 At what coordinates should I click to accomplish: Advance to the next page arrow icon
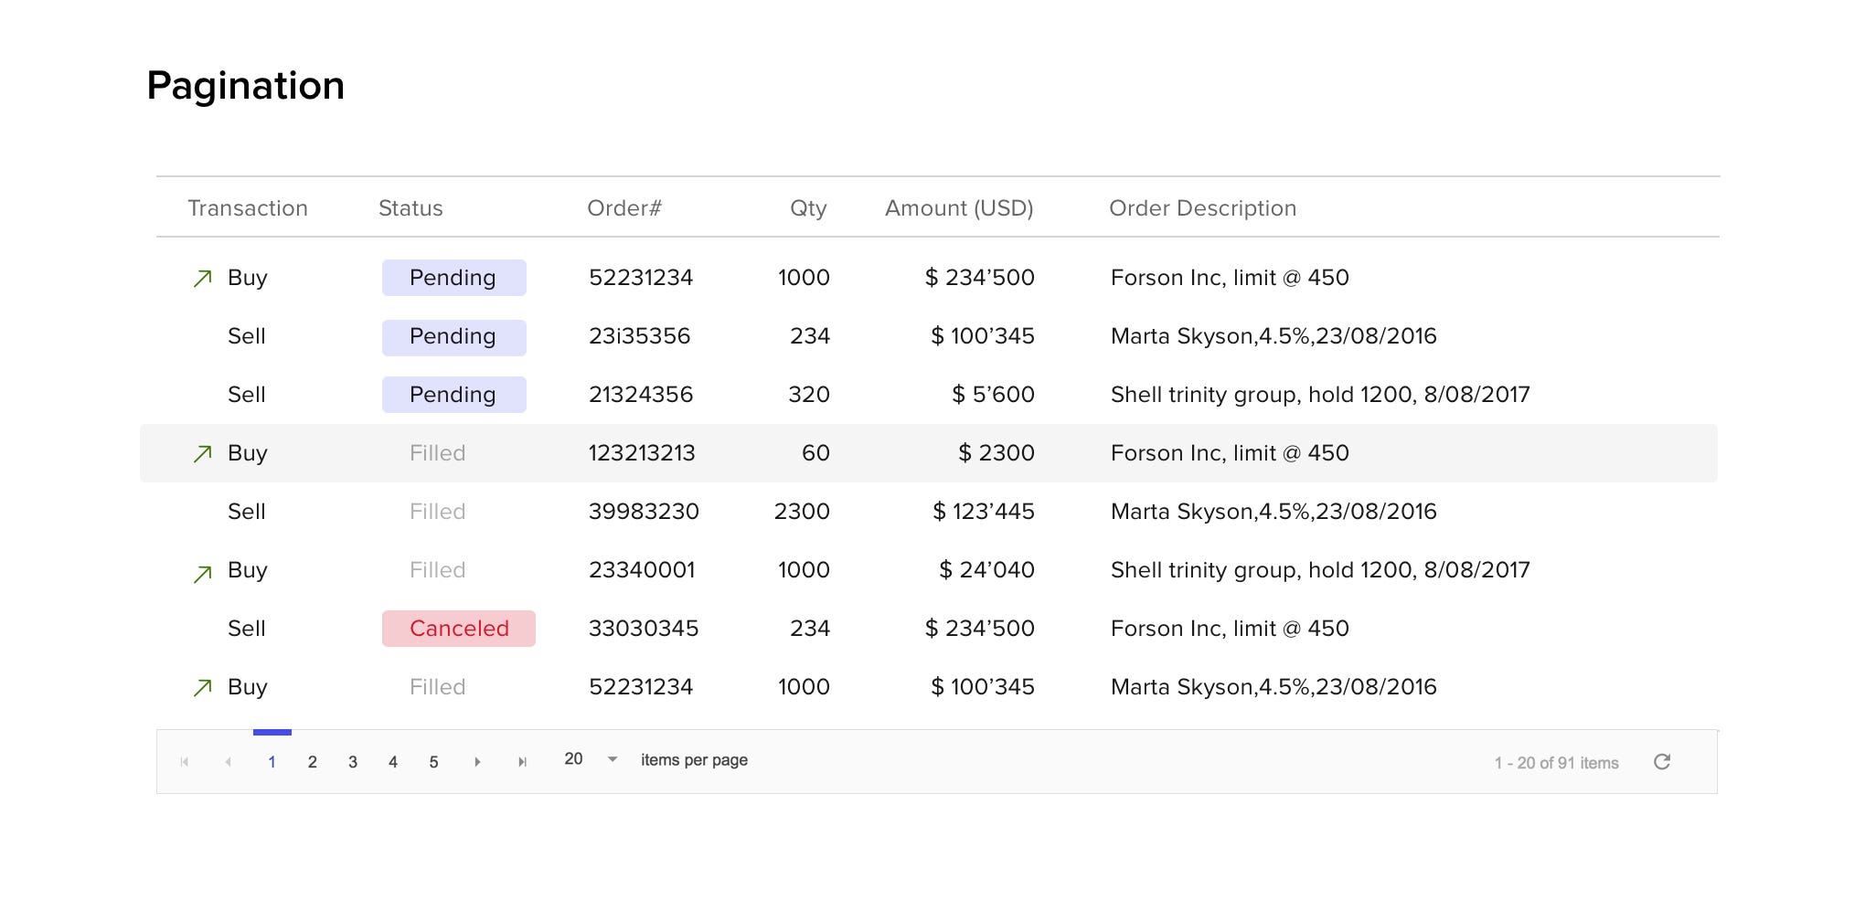pos(477,761)
